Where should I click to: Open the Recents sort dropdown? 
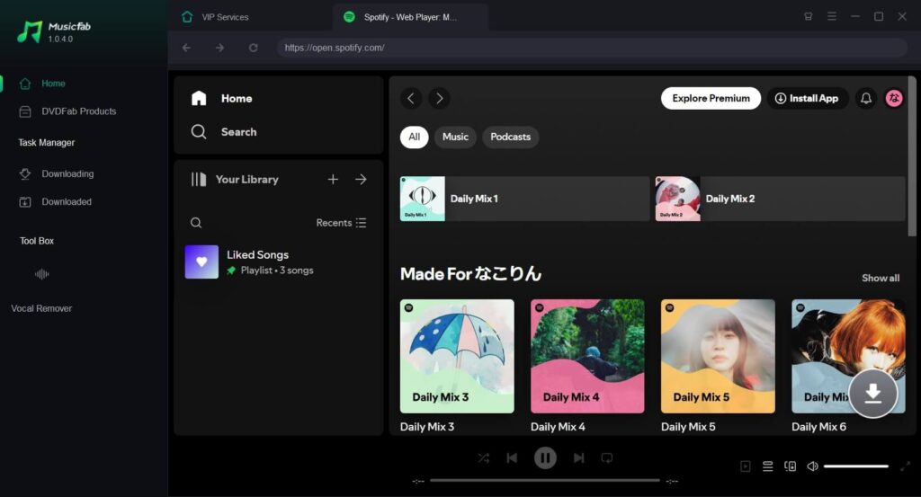point(341,222)
